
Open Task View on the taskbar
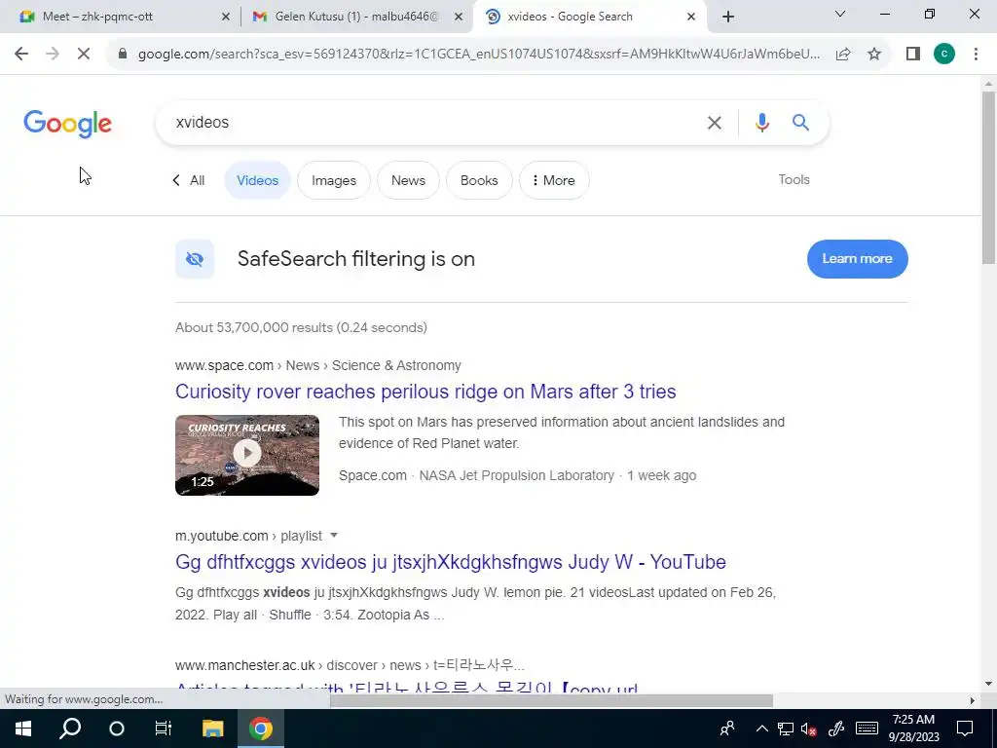point(164,729)
